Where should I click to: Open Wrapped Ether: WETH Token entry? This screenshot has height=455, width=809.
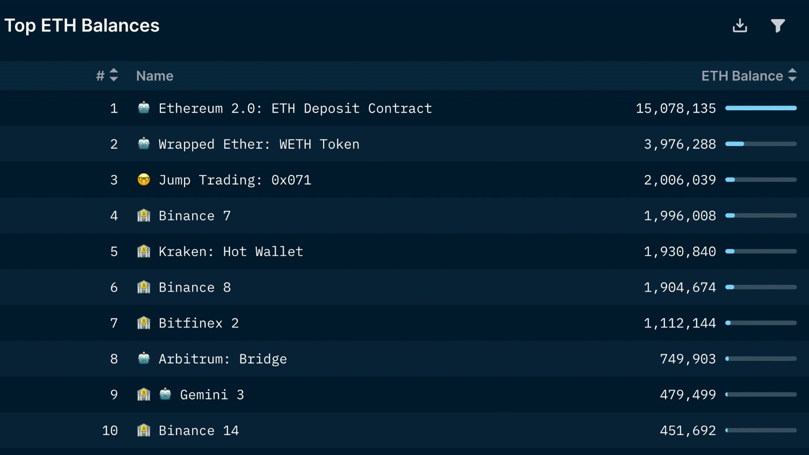click(x=259, y=145)
